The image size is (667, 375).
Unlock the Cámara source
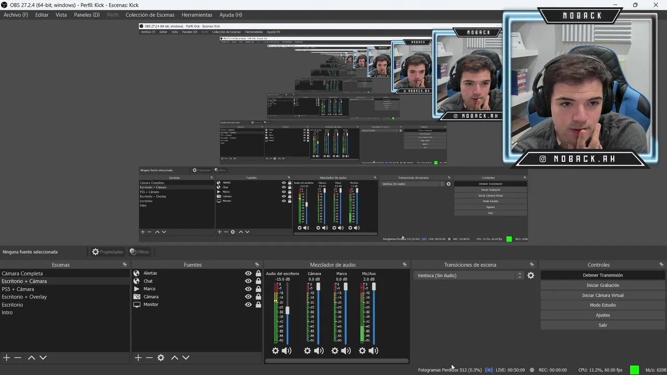coord(258,297)
